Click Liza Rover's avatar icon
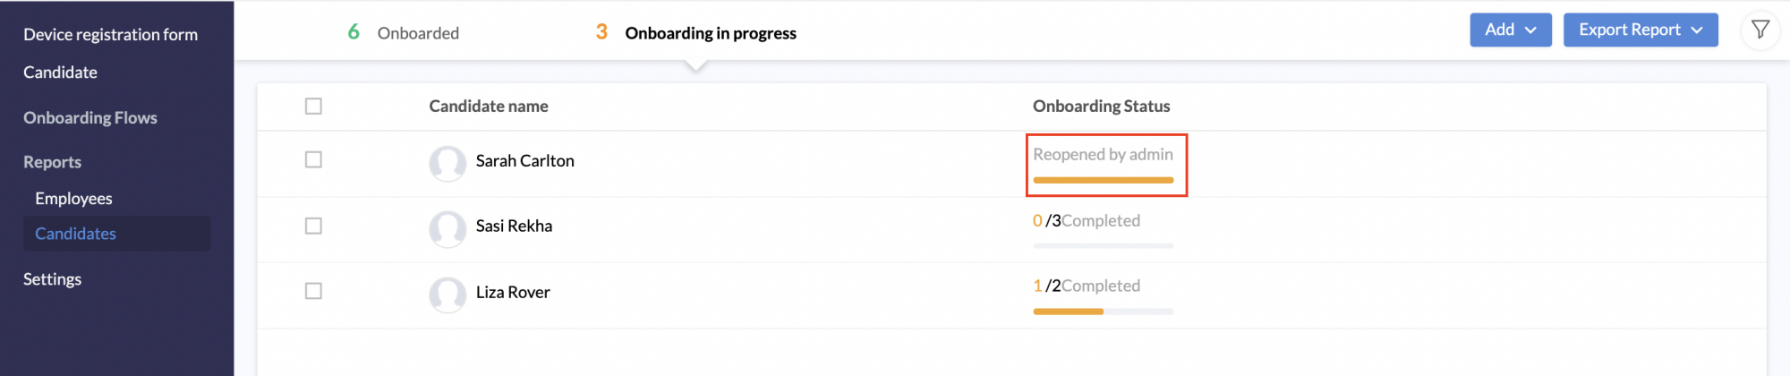Image resolution: width=1790 pixels, height=376 pixels. coord(447,294)
